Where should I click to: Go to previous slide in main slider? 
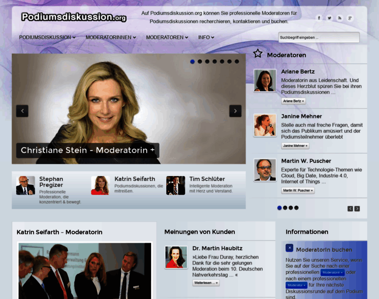point(22,111)
